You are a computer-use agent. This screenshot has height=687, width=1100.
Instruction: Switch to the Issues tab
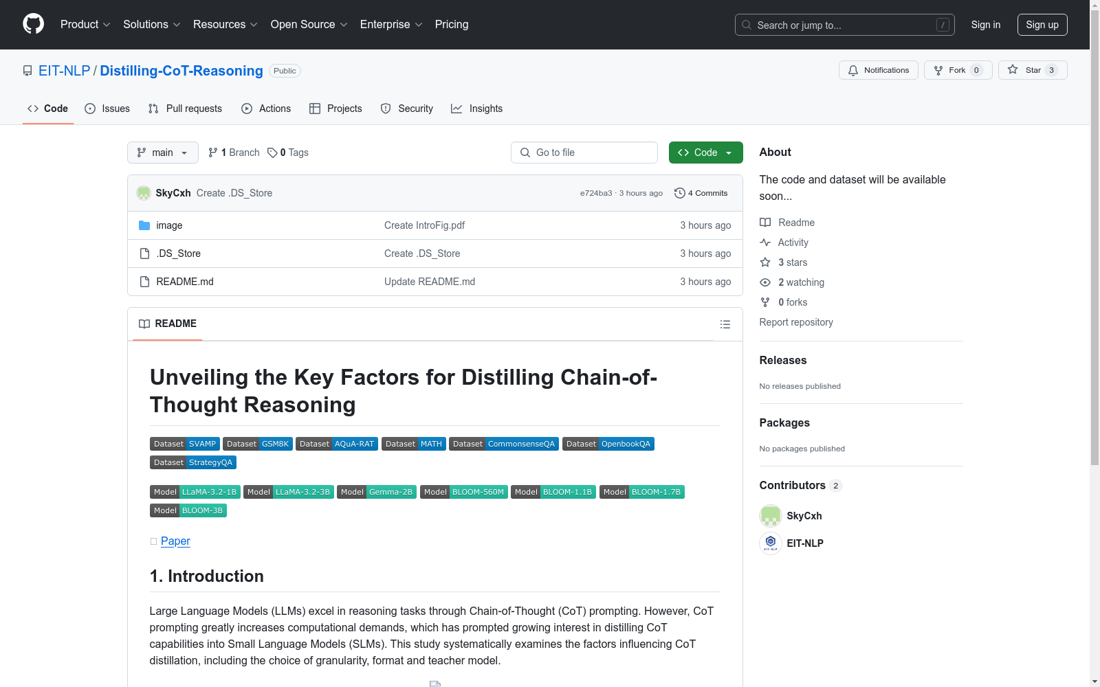pyautogui.click(x=107, y=109)
